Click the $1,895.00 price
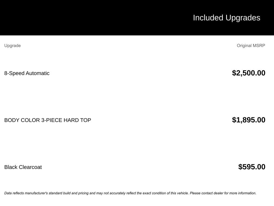 (249, 120)
